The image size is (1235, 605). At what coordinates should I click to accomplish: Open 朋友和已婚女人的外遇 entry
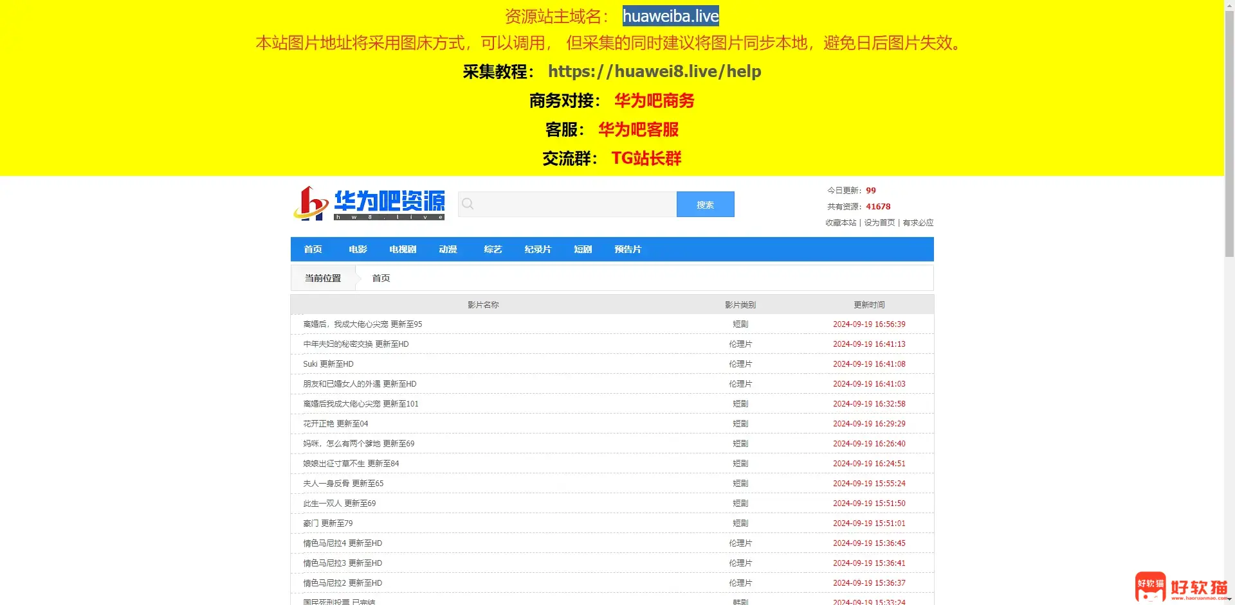pyautogui.click(x=360, y=384)
